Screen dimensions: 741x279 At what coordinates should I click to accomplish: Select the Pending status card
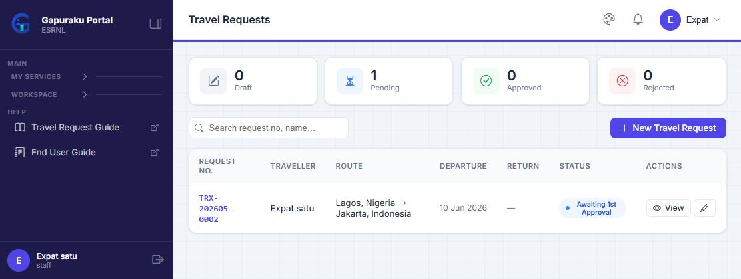point(389,81)
